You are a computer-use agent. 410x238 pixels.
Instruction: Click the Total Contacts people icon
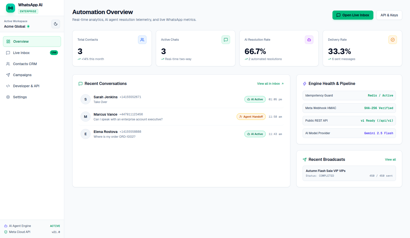(142, 40)
